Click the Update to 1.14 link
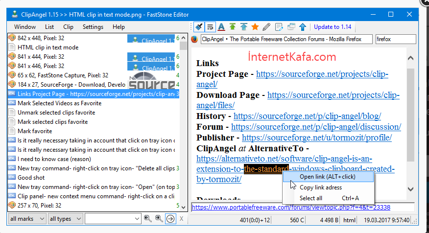This screenshot has width=429, height=233. click(x=333, y=27)
